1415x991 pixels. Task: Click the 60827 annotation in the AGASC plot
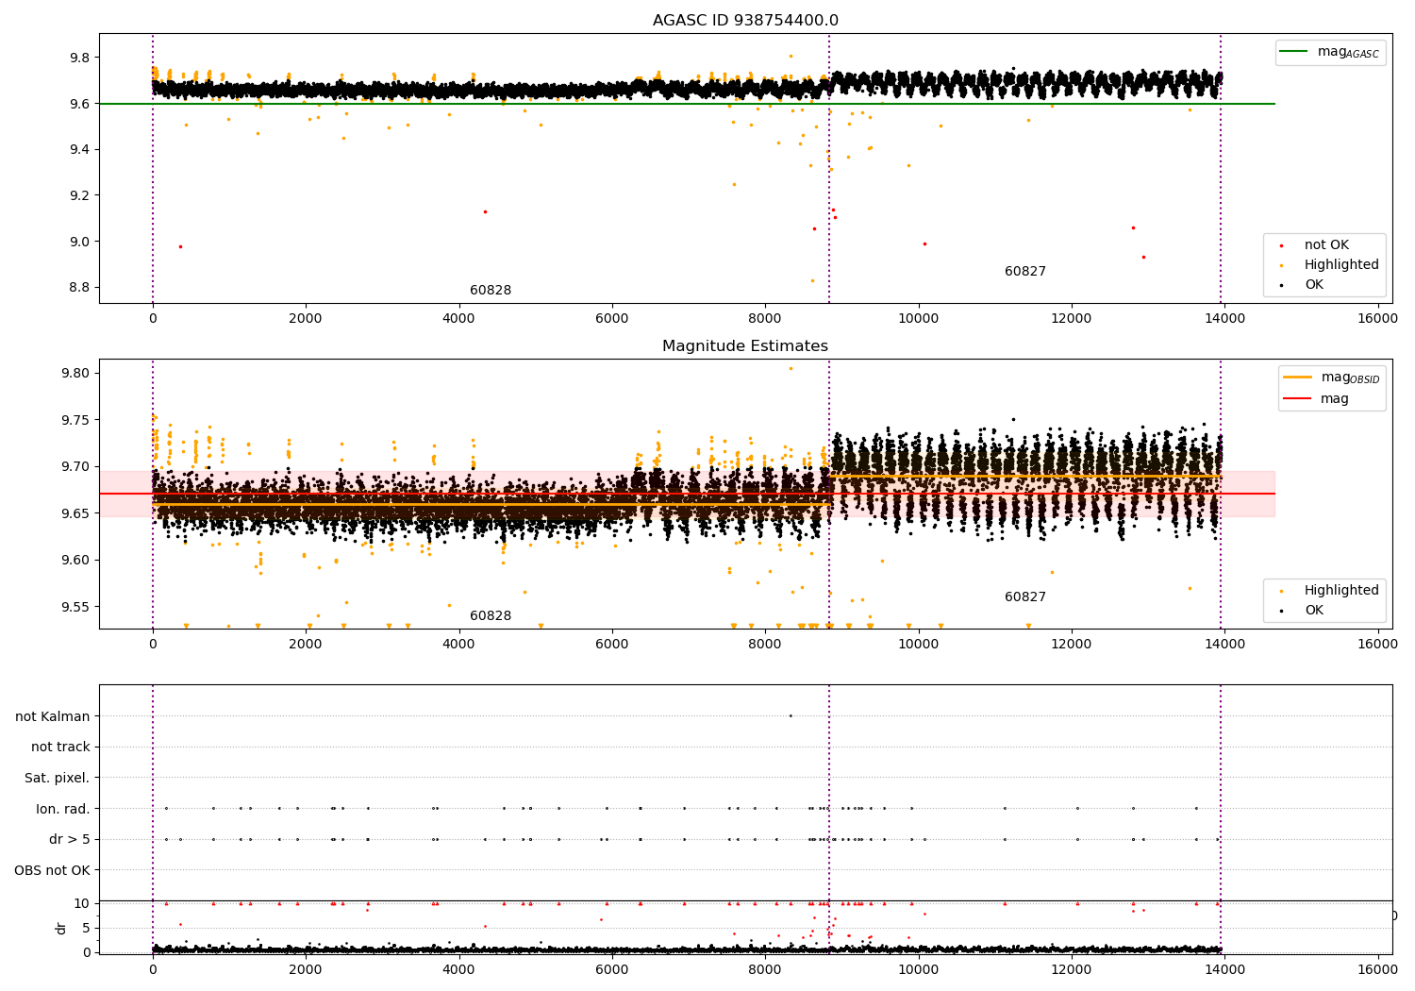tap(1025, 272)
